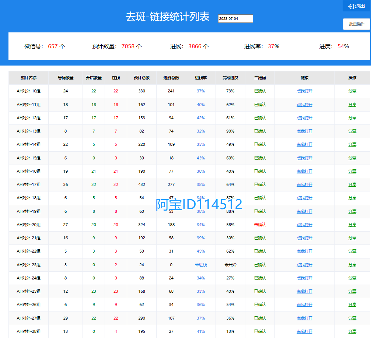Click 分享 share link for AH对外-11组
Screen dimensions: 371x338
(x=352, y=105)
